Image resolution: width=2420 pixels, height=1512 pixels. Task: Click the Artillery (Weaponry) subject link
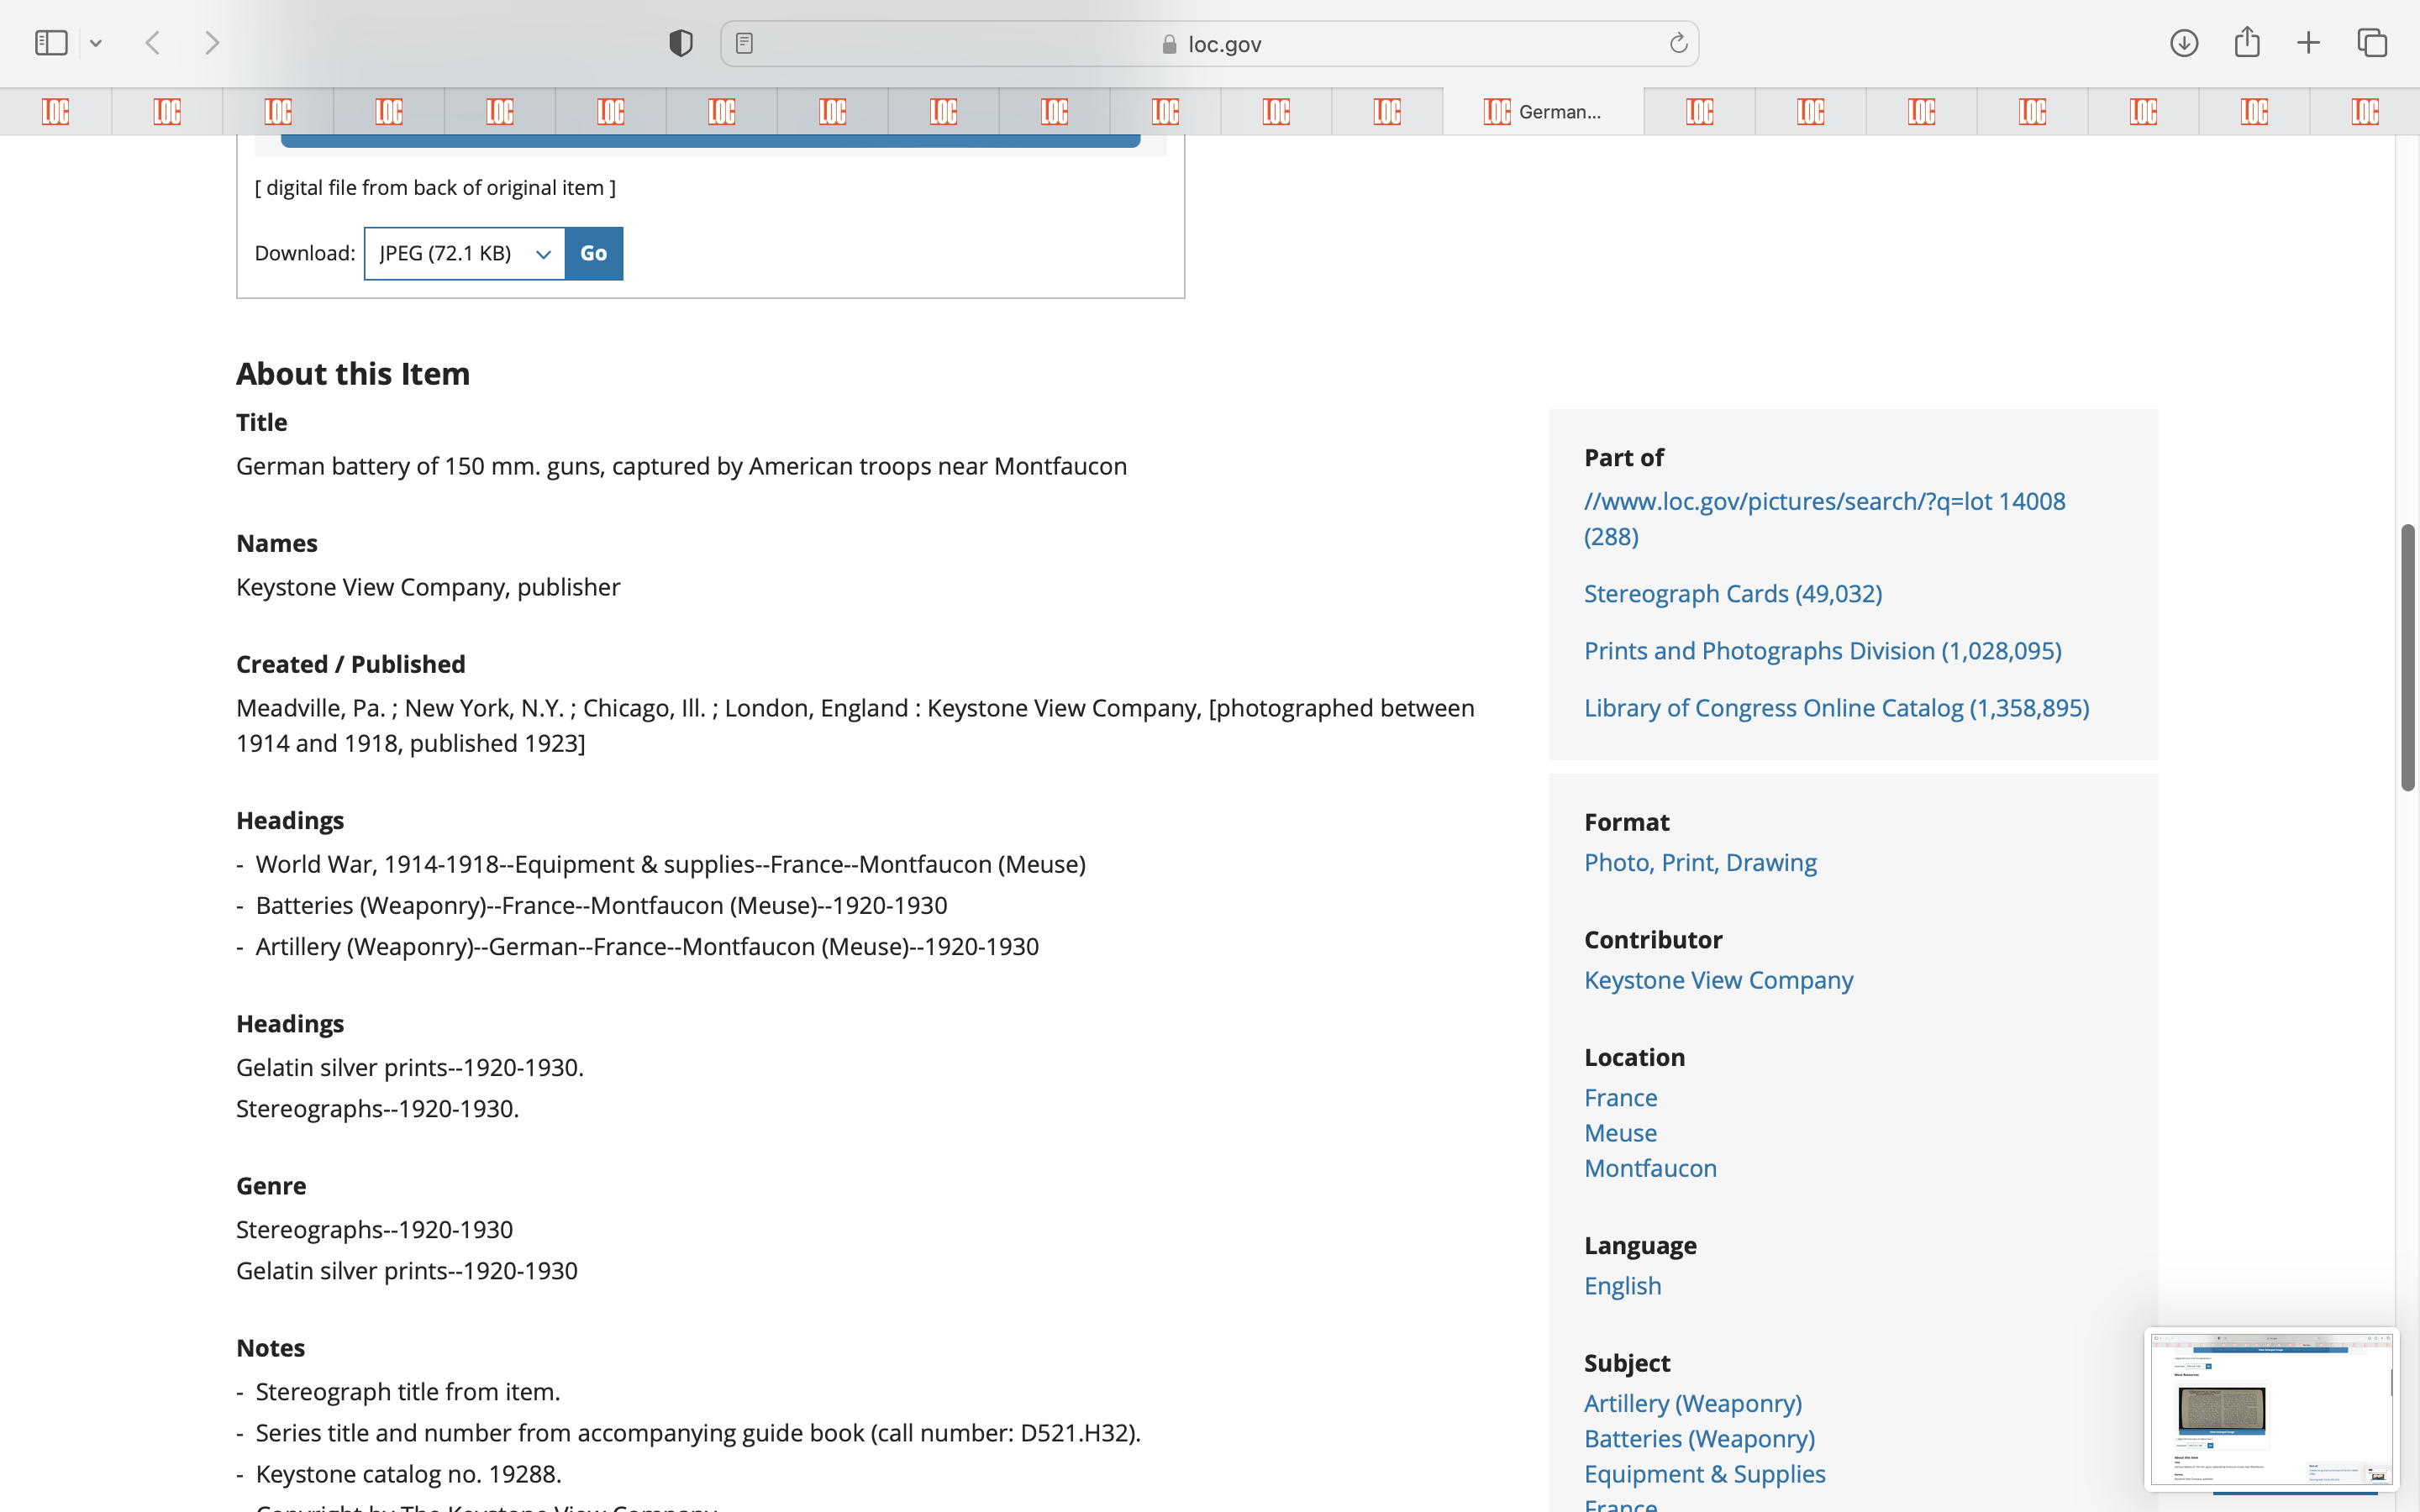(x=1692, y=1403)
